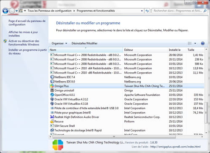Viewport: 210px width, 153px height.
Task: Click the Oracle VM VirtualBox 4.3.12 icon
Action: 52,99
